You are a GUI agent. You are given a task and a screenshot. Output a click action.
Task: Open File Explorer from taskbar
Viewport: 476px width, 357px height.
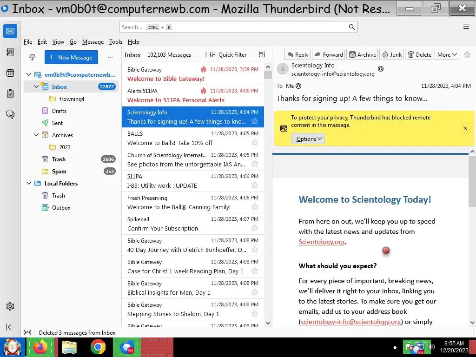pos(69,347)
